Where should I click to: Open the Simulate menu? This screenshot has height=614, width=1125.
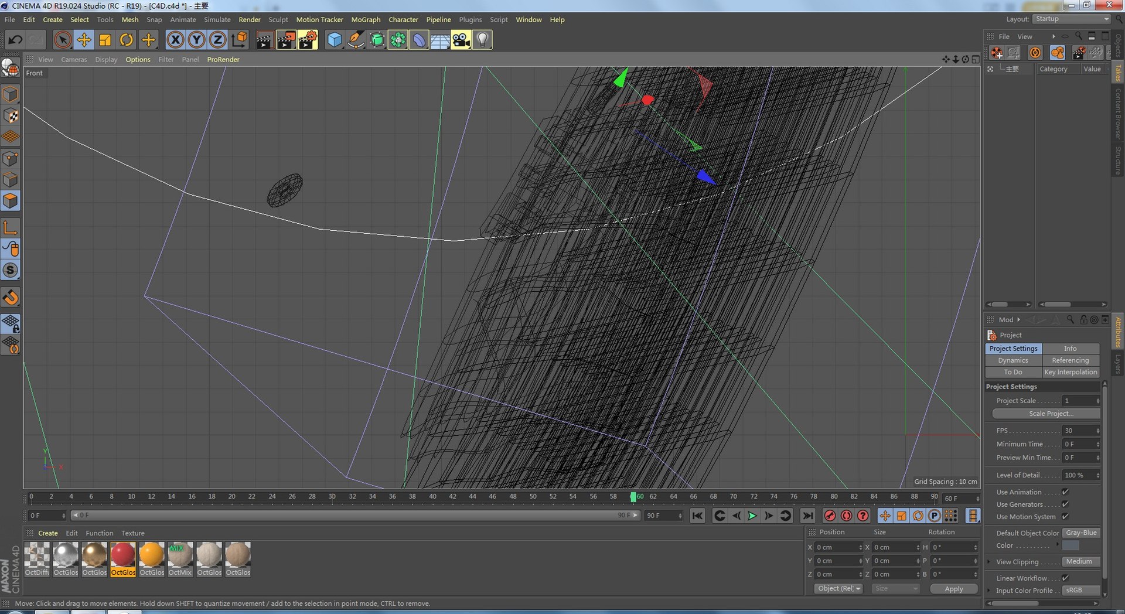tap(217, 19)
